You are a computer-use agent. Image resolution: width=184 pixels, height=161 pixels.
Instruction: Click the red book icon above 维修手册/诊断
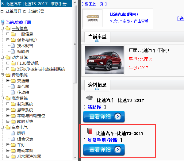click(x=90, y=131)
